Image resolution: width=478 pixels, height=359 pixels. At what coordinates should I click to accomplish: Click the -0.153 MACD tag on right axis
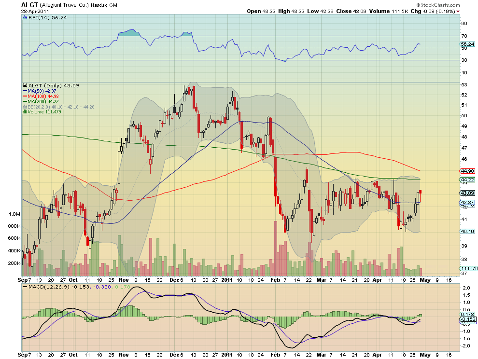[x=467, y=319]
